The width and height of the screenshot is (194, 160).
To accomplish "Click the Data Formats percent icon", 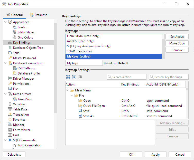I will tap(10, 94).
